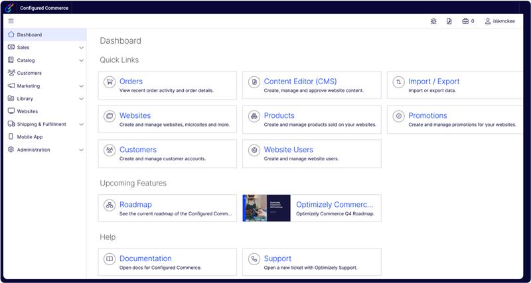Click the Website Users icon
This screenshot has height=283, width=531.
pyautogui.click(x=254, y=150)
